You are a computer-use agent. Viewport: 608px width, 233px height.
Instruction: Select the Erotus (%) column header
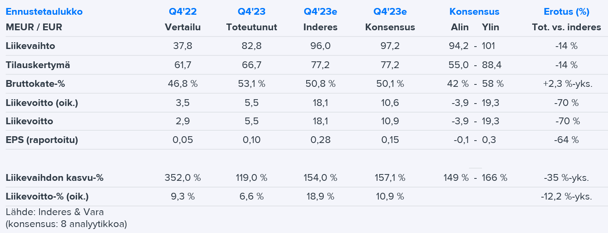pyautogui.click(x=566, y=12)
